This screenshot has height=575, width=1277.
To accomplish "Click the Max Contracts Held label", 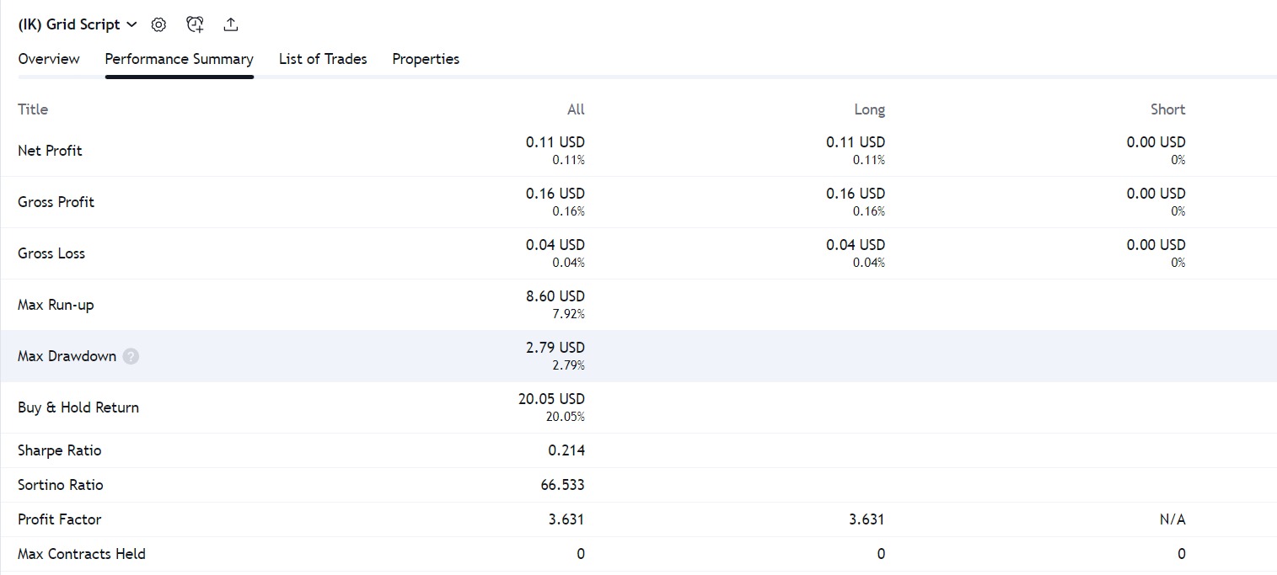I will coord(82,554).
